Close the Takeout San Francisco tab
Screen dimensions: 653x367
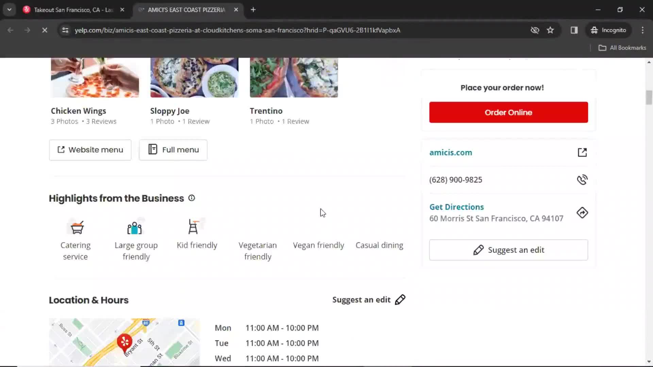point(122,10)
